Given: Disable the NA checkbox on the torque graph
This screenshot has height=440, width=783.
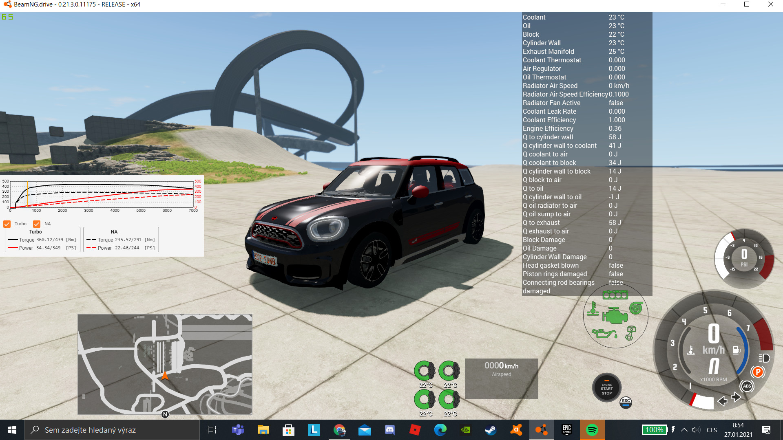Looking at the screenshot, I should pyautogui.click(x=38, y=224).
